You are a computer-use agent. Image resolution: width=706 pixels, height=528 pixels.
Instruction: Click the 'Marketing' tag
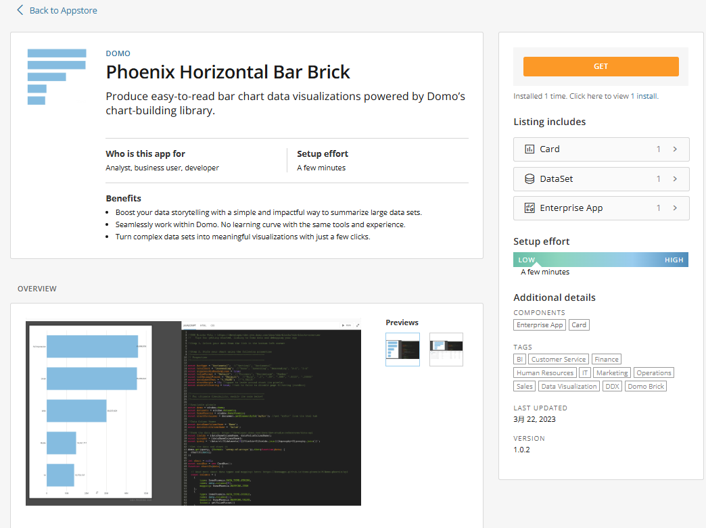pos(612,373)
